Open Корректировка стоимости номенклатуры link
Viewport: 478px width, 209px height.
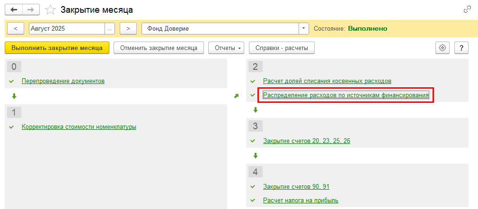[x=79, y=126]
